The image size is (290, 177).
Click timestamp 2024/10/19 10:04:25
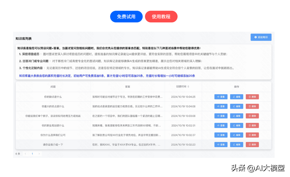(x=183, y=97)
